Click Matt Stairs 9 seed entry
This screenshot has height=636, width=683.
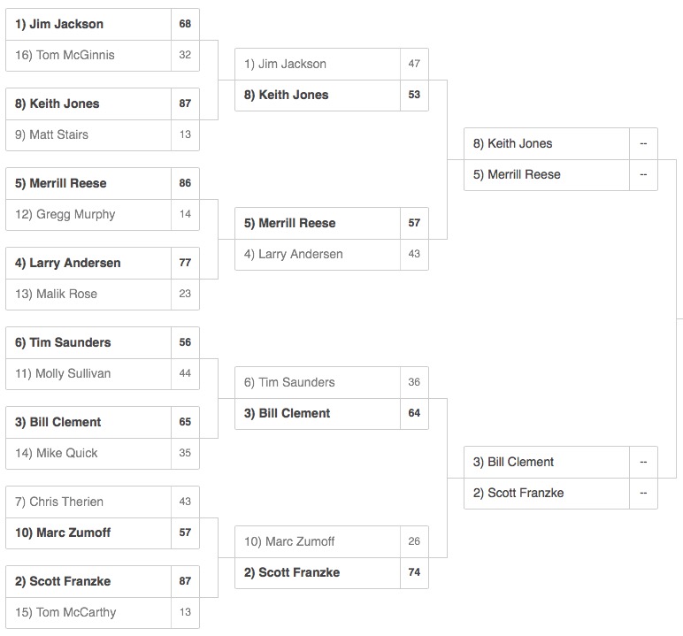click(x=103, y=135)
